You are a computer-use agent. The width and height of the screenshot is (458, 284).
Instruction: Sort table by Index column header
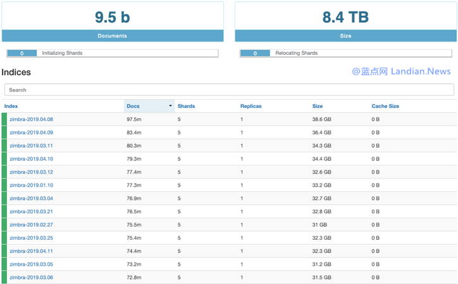pos(11,106)
